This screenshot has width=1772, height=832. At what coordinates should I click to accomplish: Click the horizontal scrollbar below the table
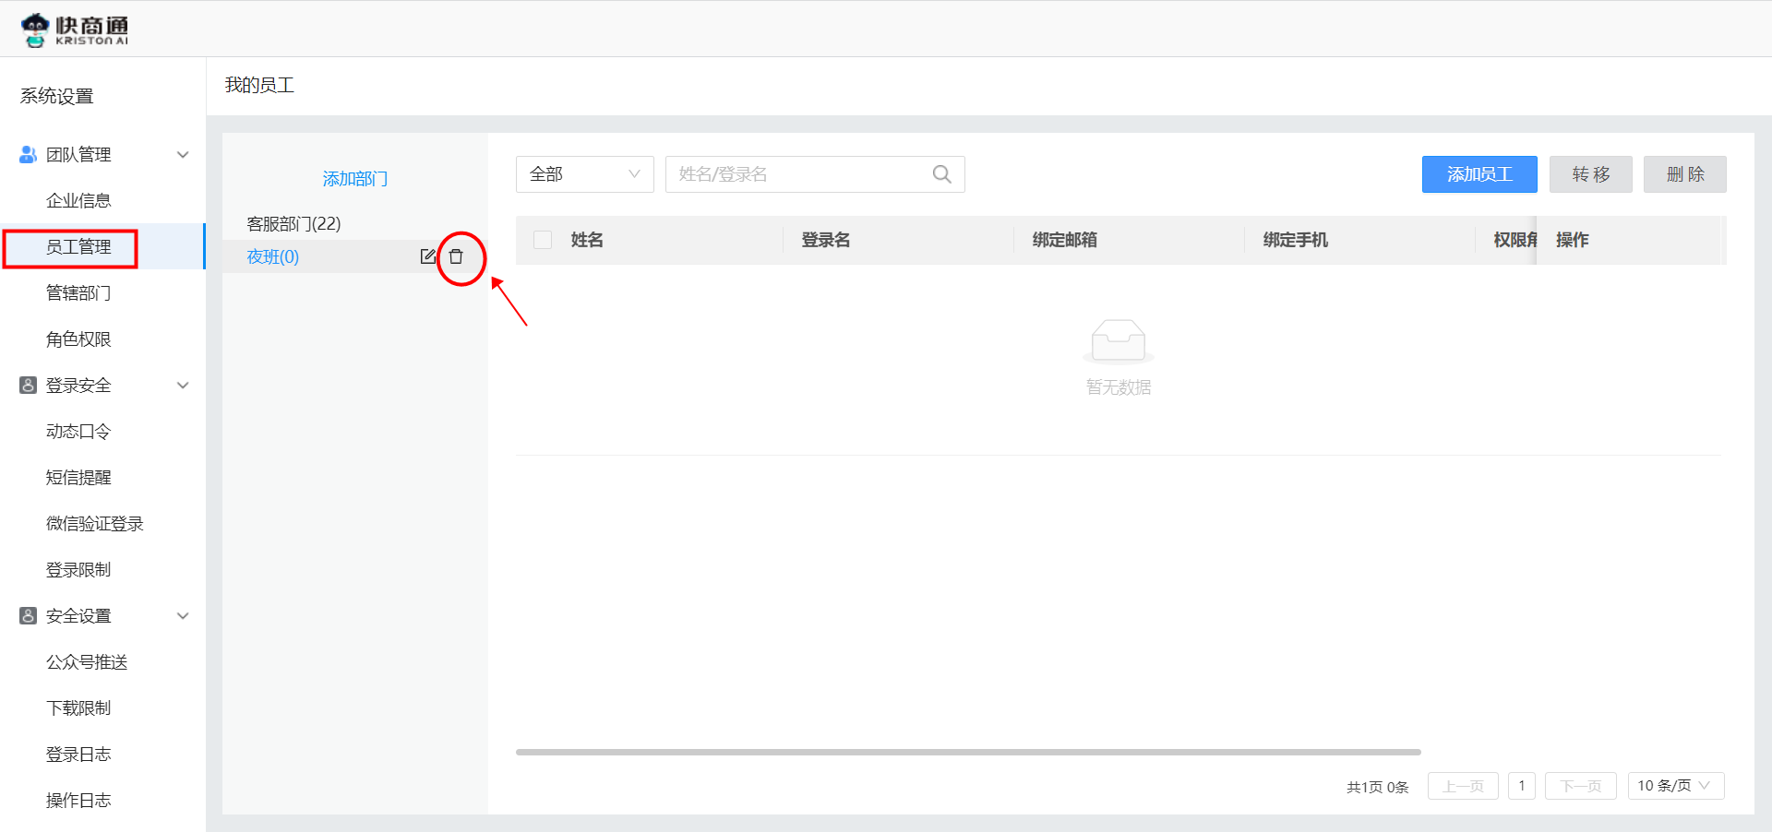pyautogui.click(x=967, y=752)
